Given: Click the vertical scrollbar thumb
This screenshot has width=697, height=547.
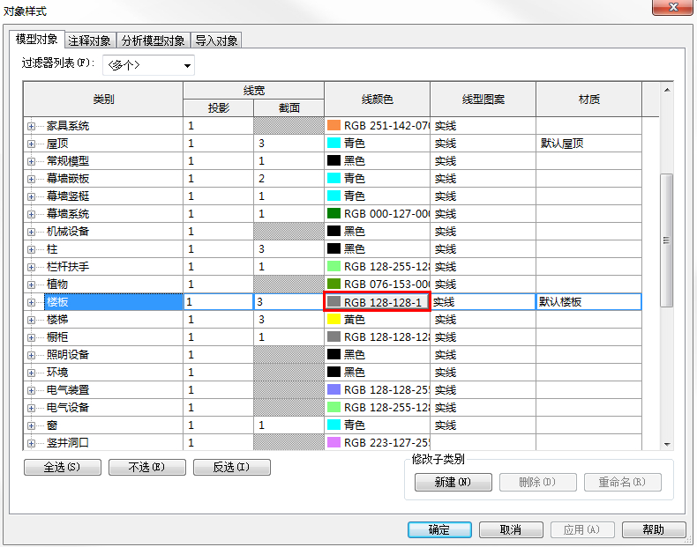Looking at the screenshot, I should 666,240.
